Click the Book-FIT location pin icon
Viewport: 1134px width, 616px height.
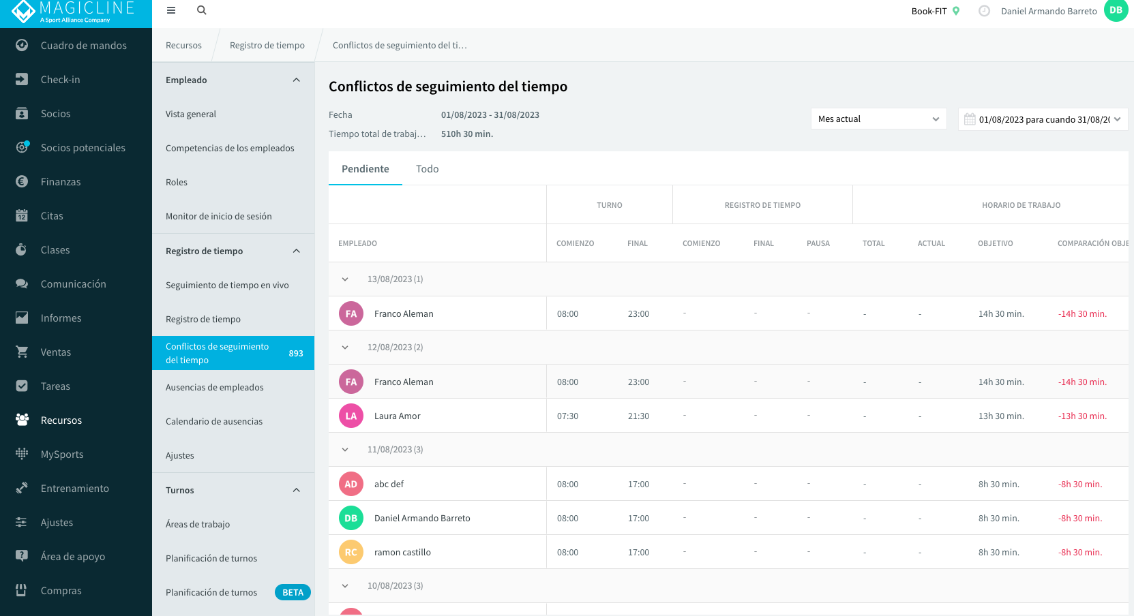(956, 11)
